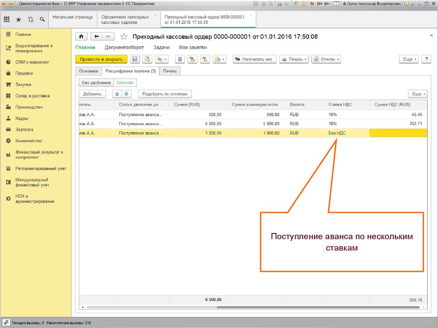Move row down with arrow icon
Image resolution: width=438 pixels, height=328 pixels.
click(126, 94)
